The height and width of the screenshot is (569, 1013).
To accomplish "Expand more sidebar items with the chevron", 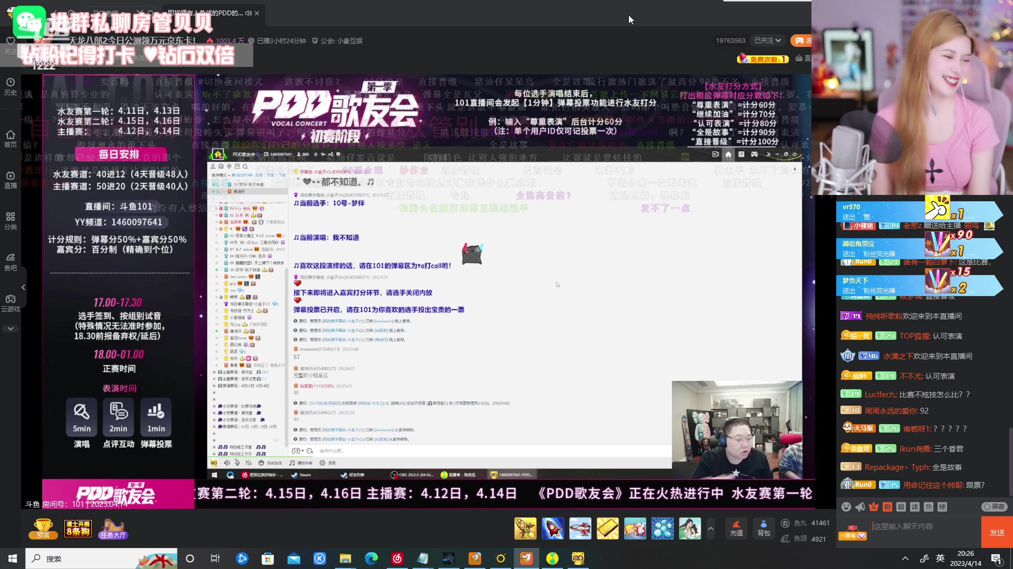I will 11,329.
